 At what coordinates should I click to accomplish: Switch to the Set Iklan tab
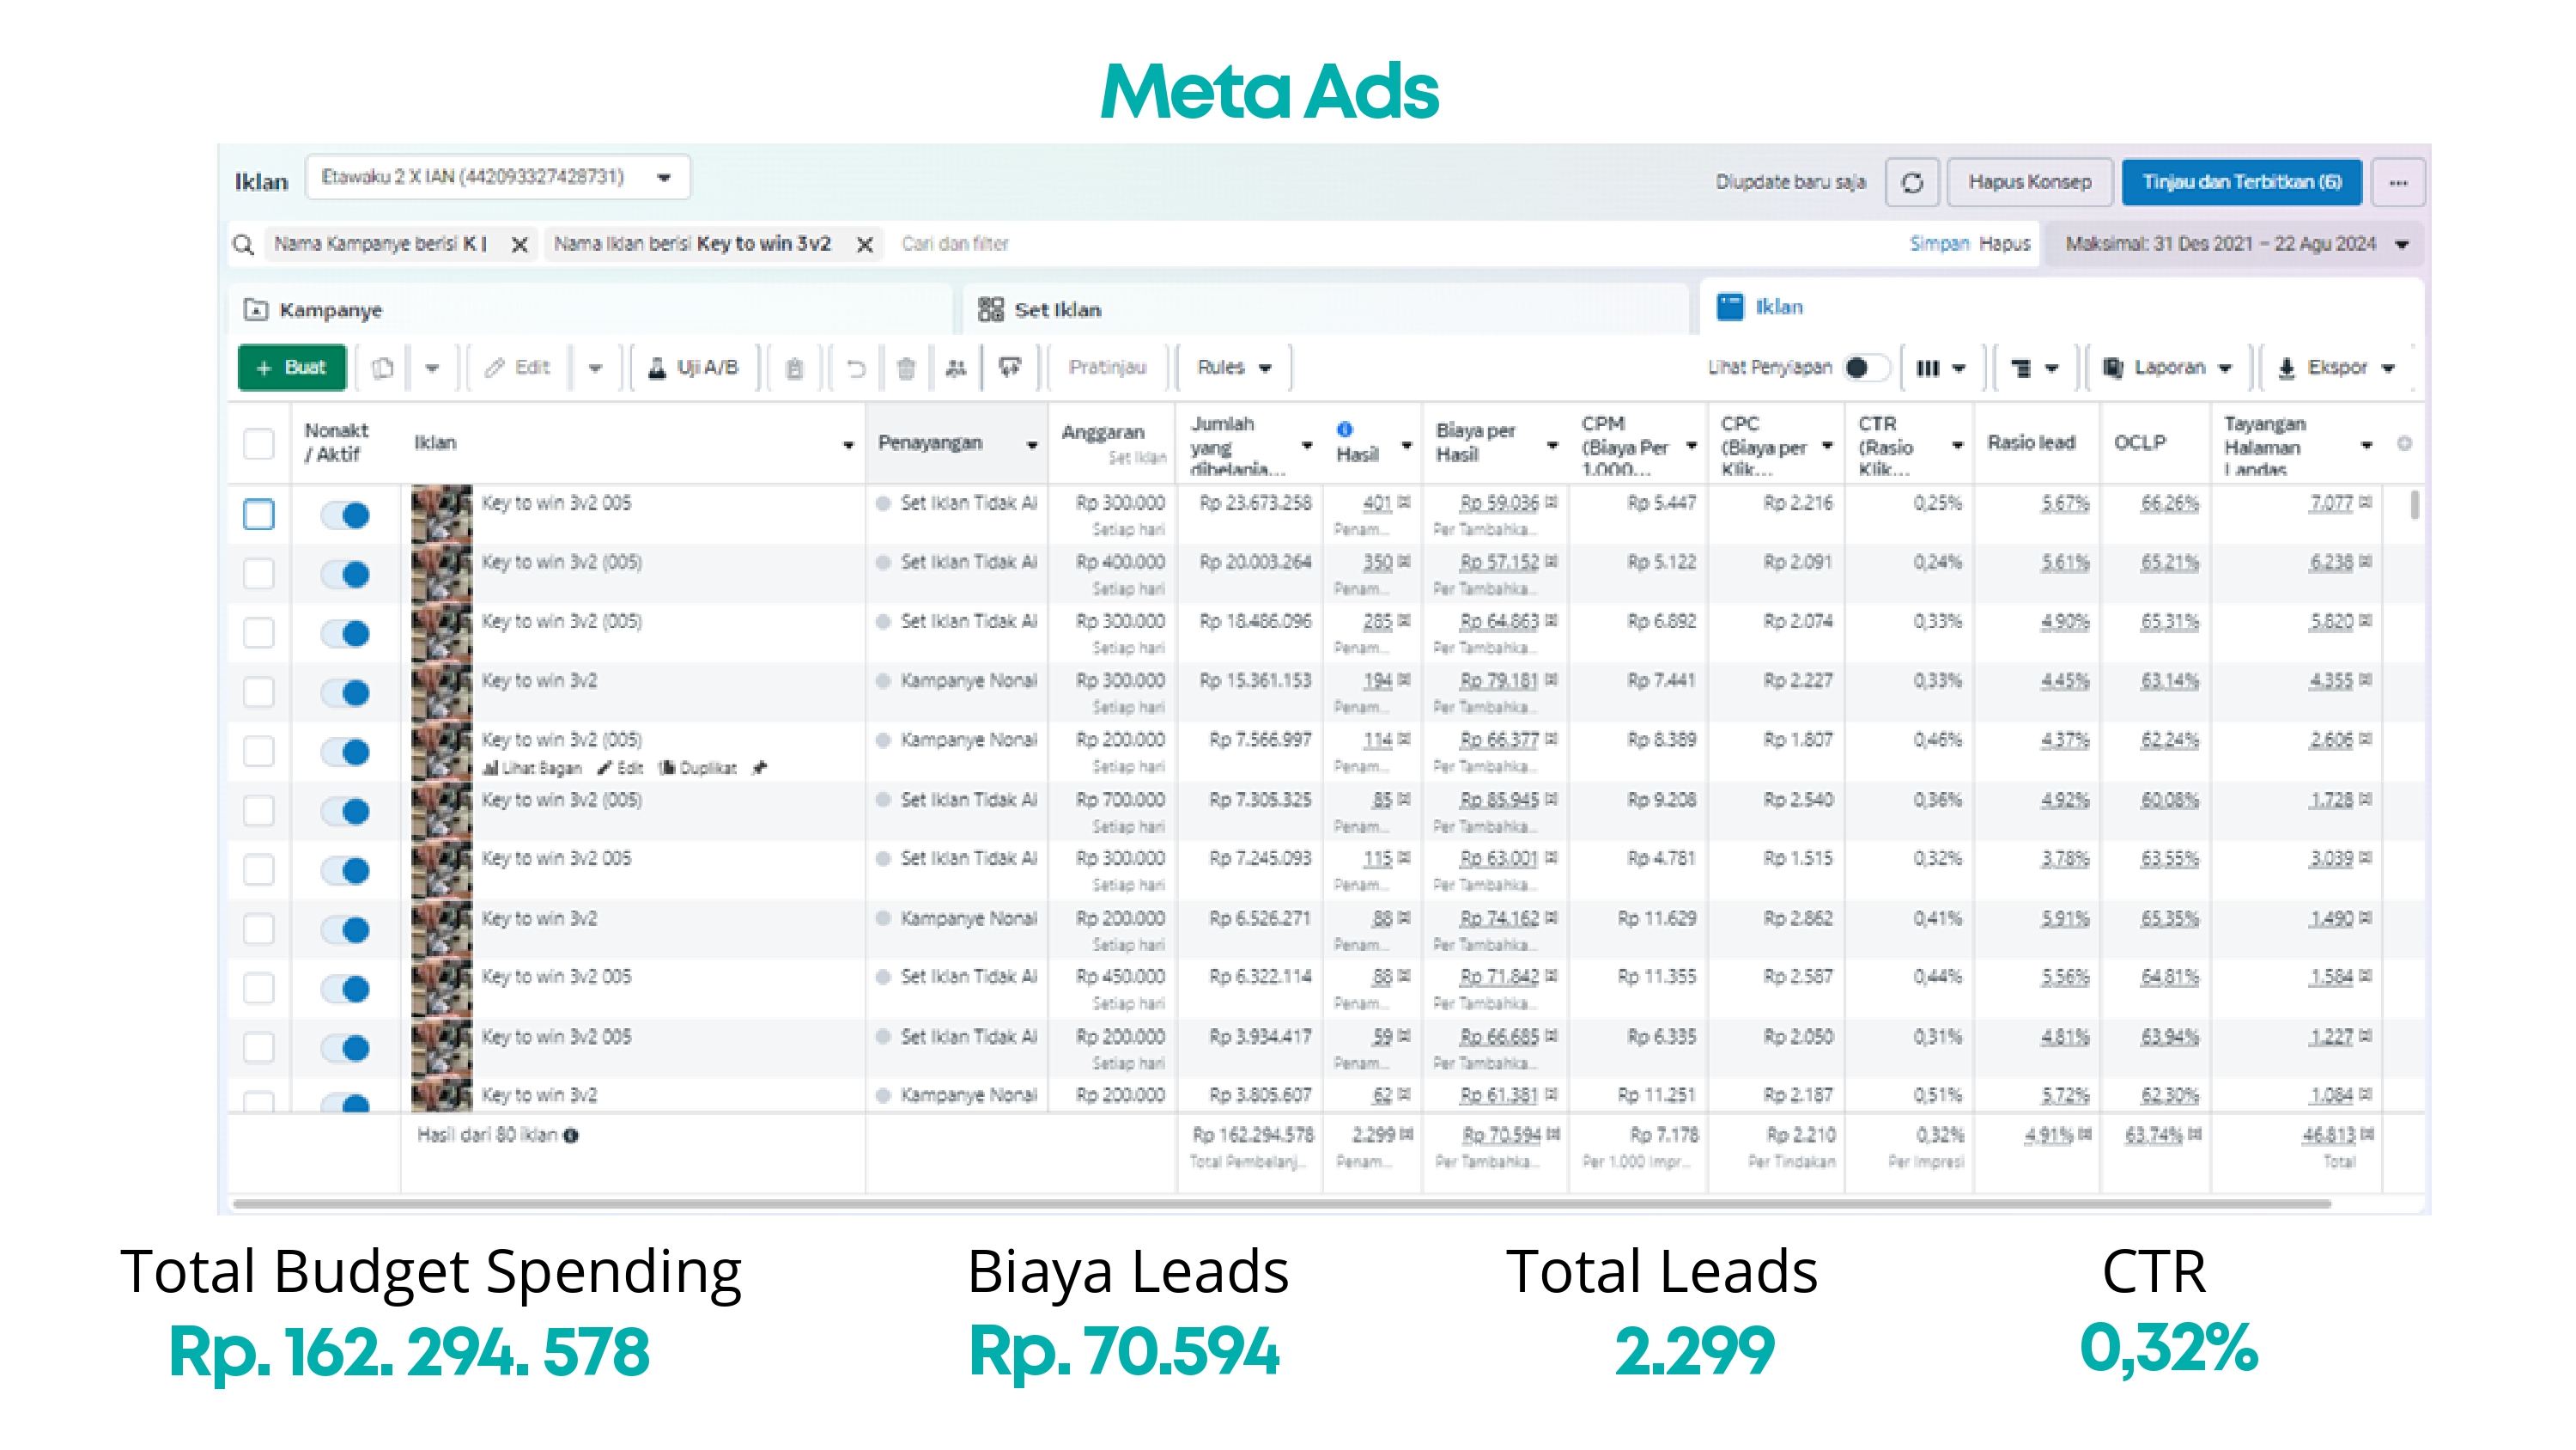click(x=1326, y=309)
